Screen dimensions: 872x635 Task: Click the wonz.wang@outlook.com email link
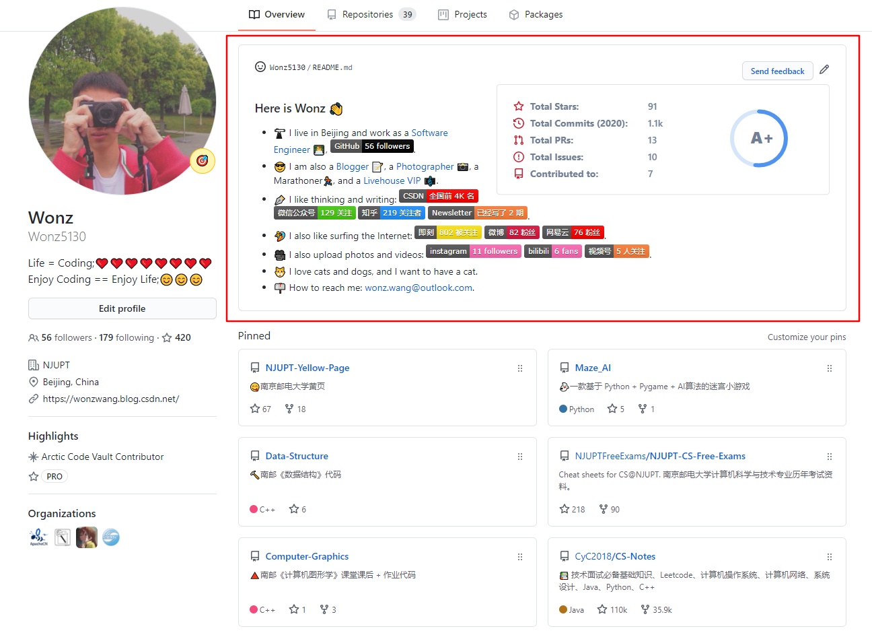pos(419,288)
